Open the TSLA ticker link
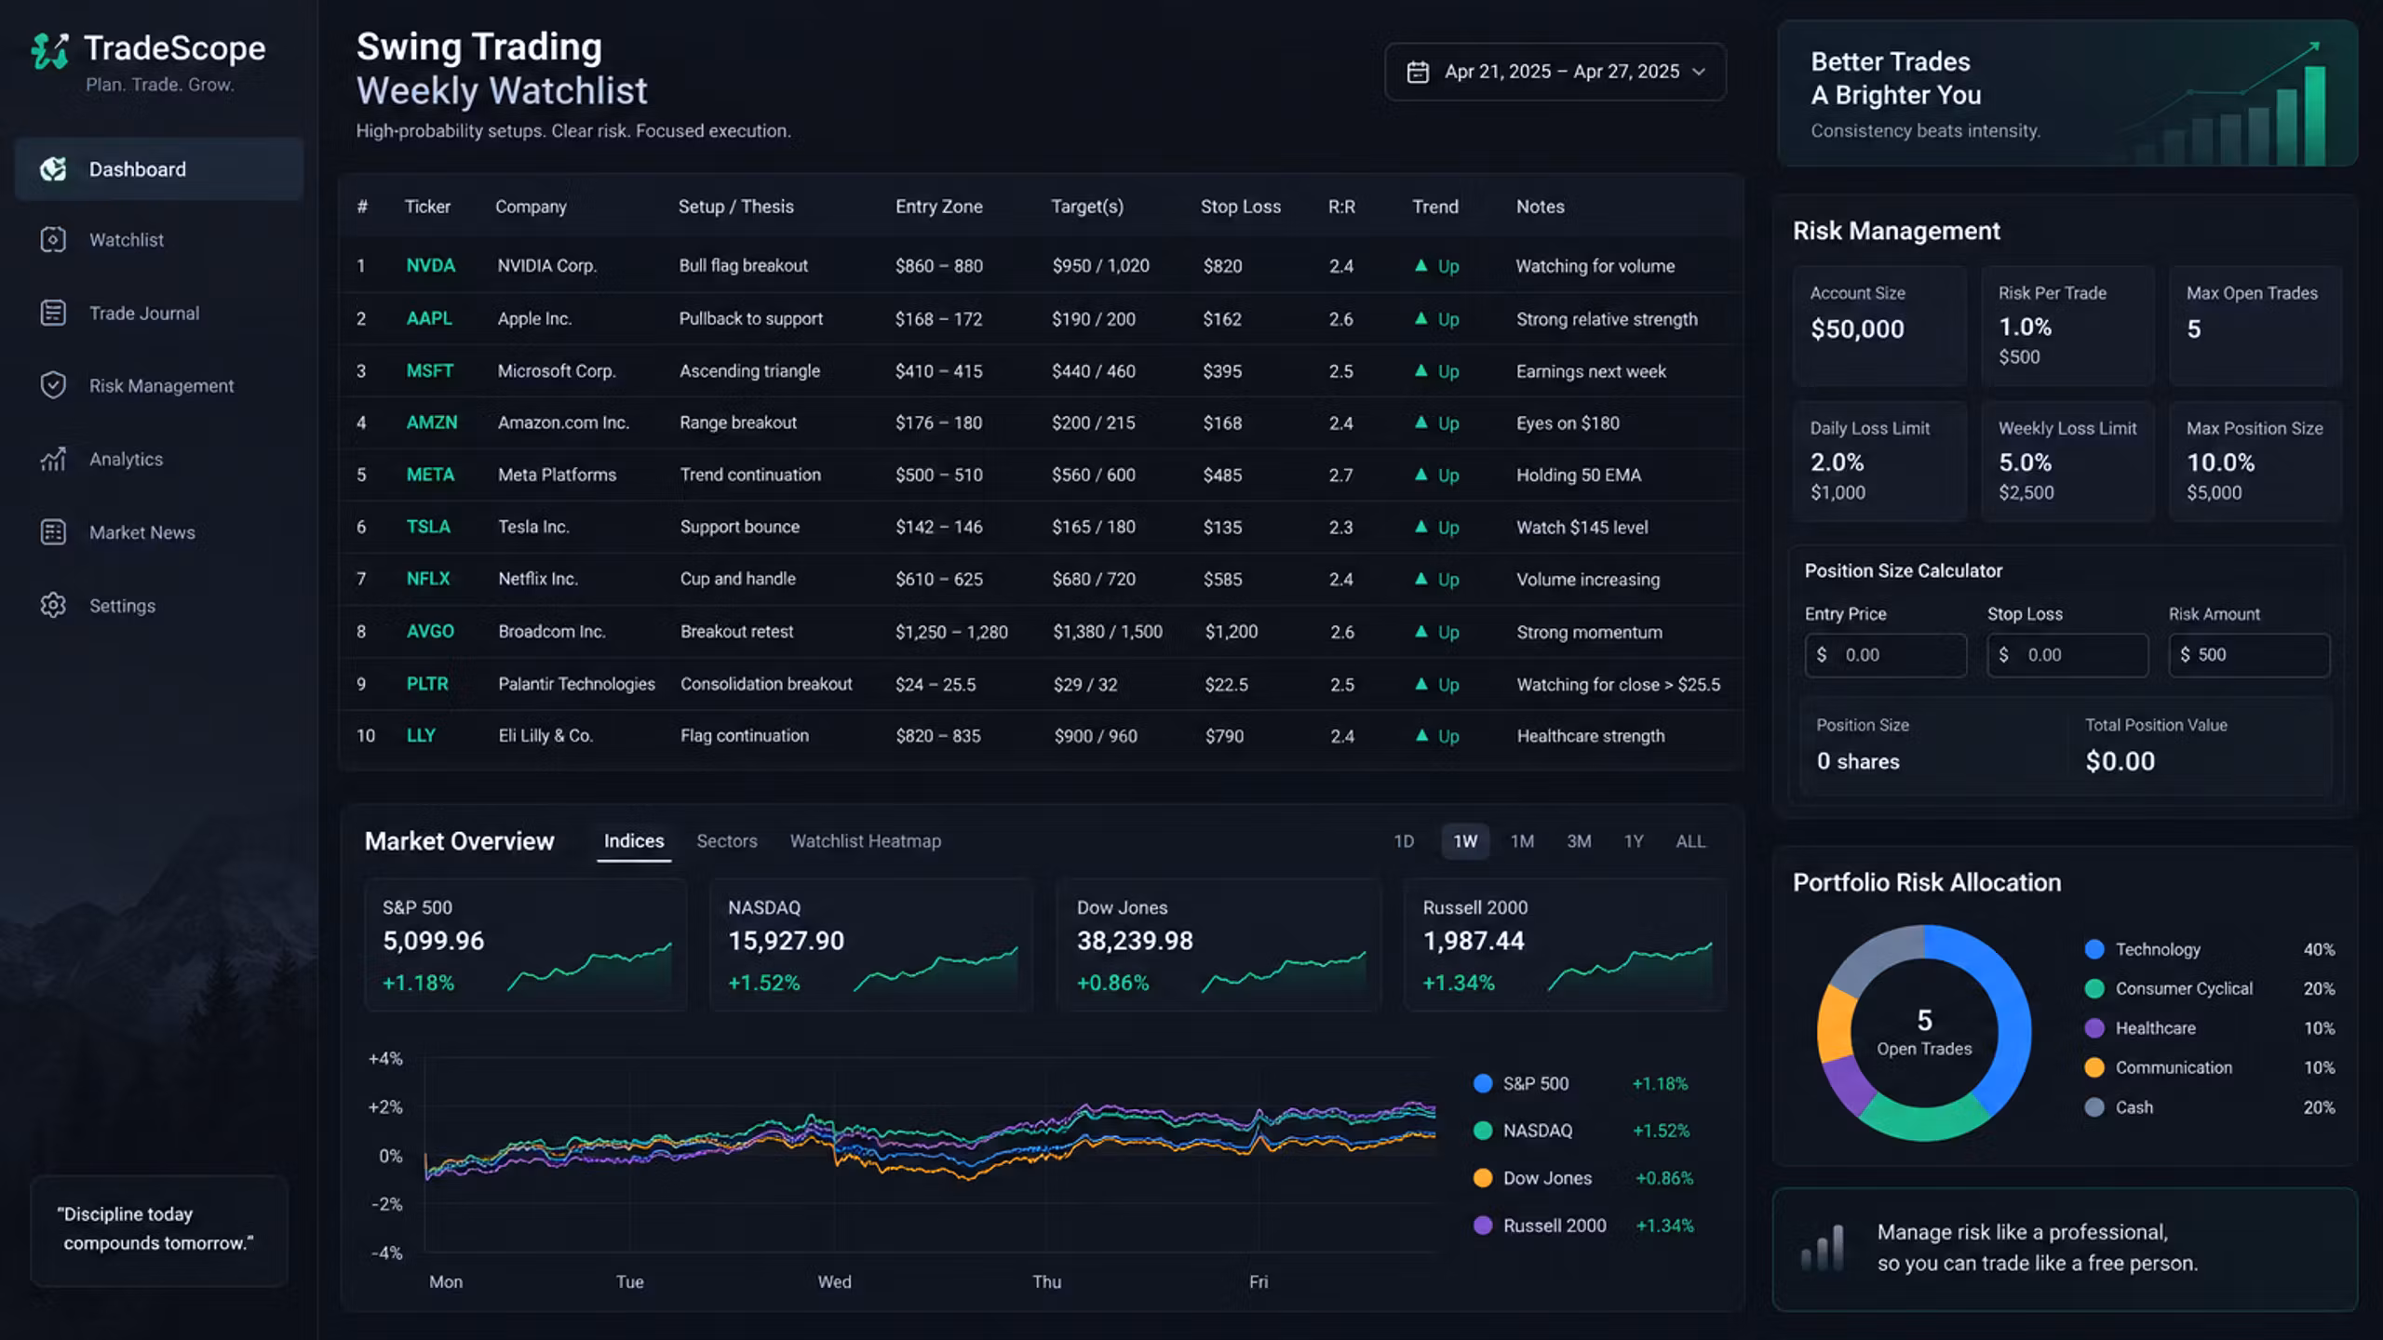The image size is (2383, 1340). (x=428, y=527)
